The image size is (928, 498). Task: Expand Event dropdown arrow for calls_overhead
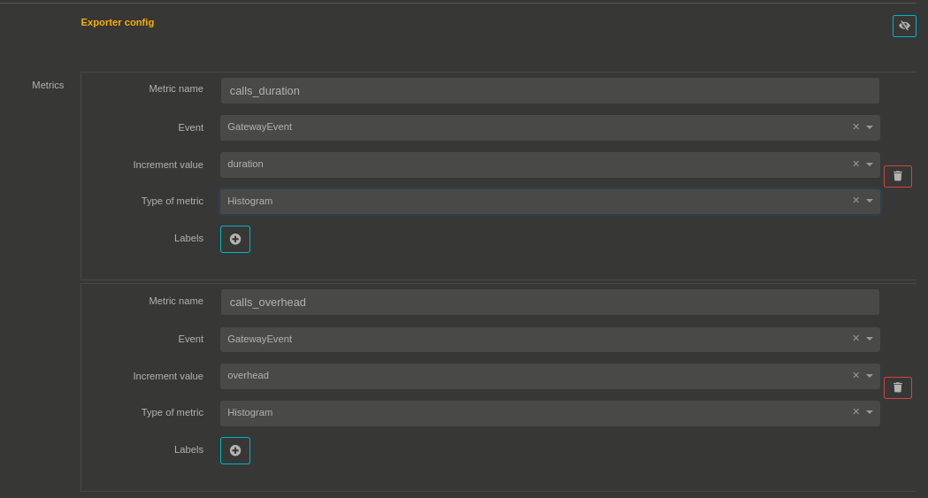(x=870, y=339)
